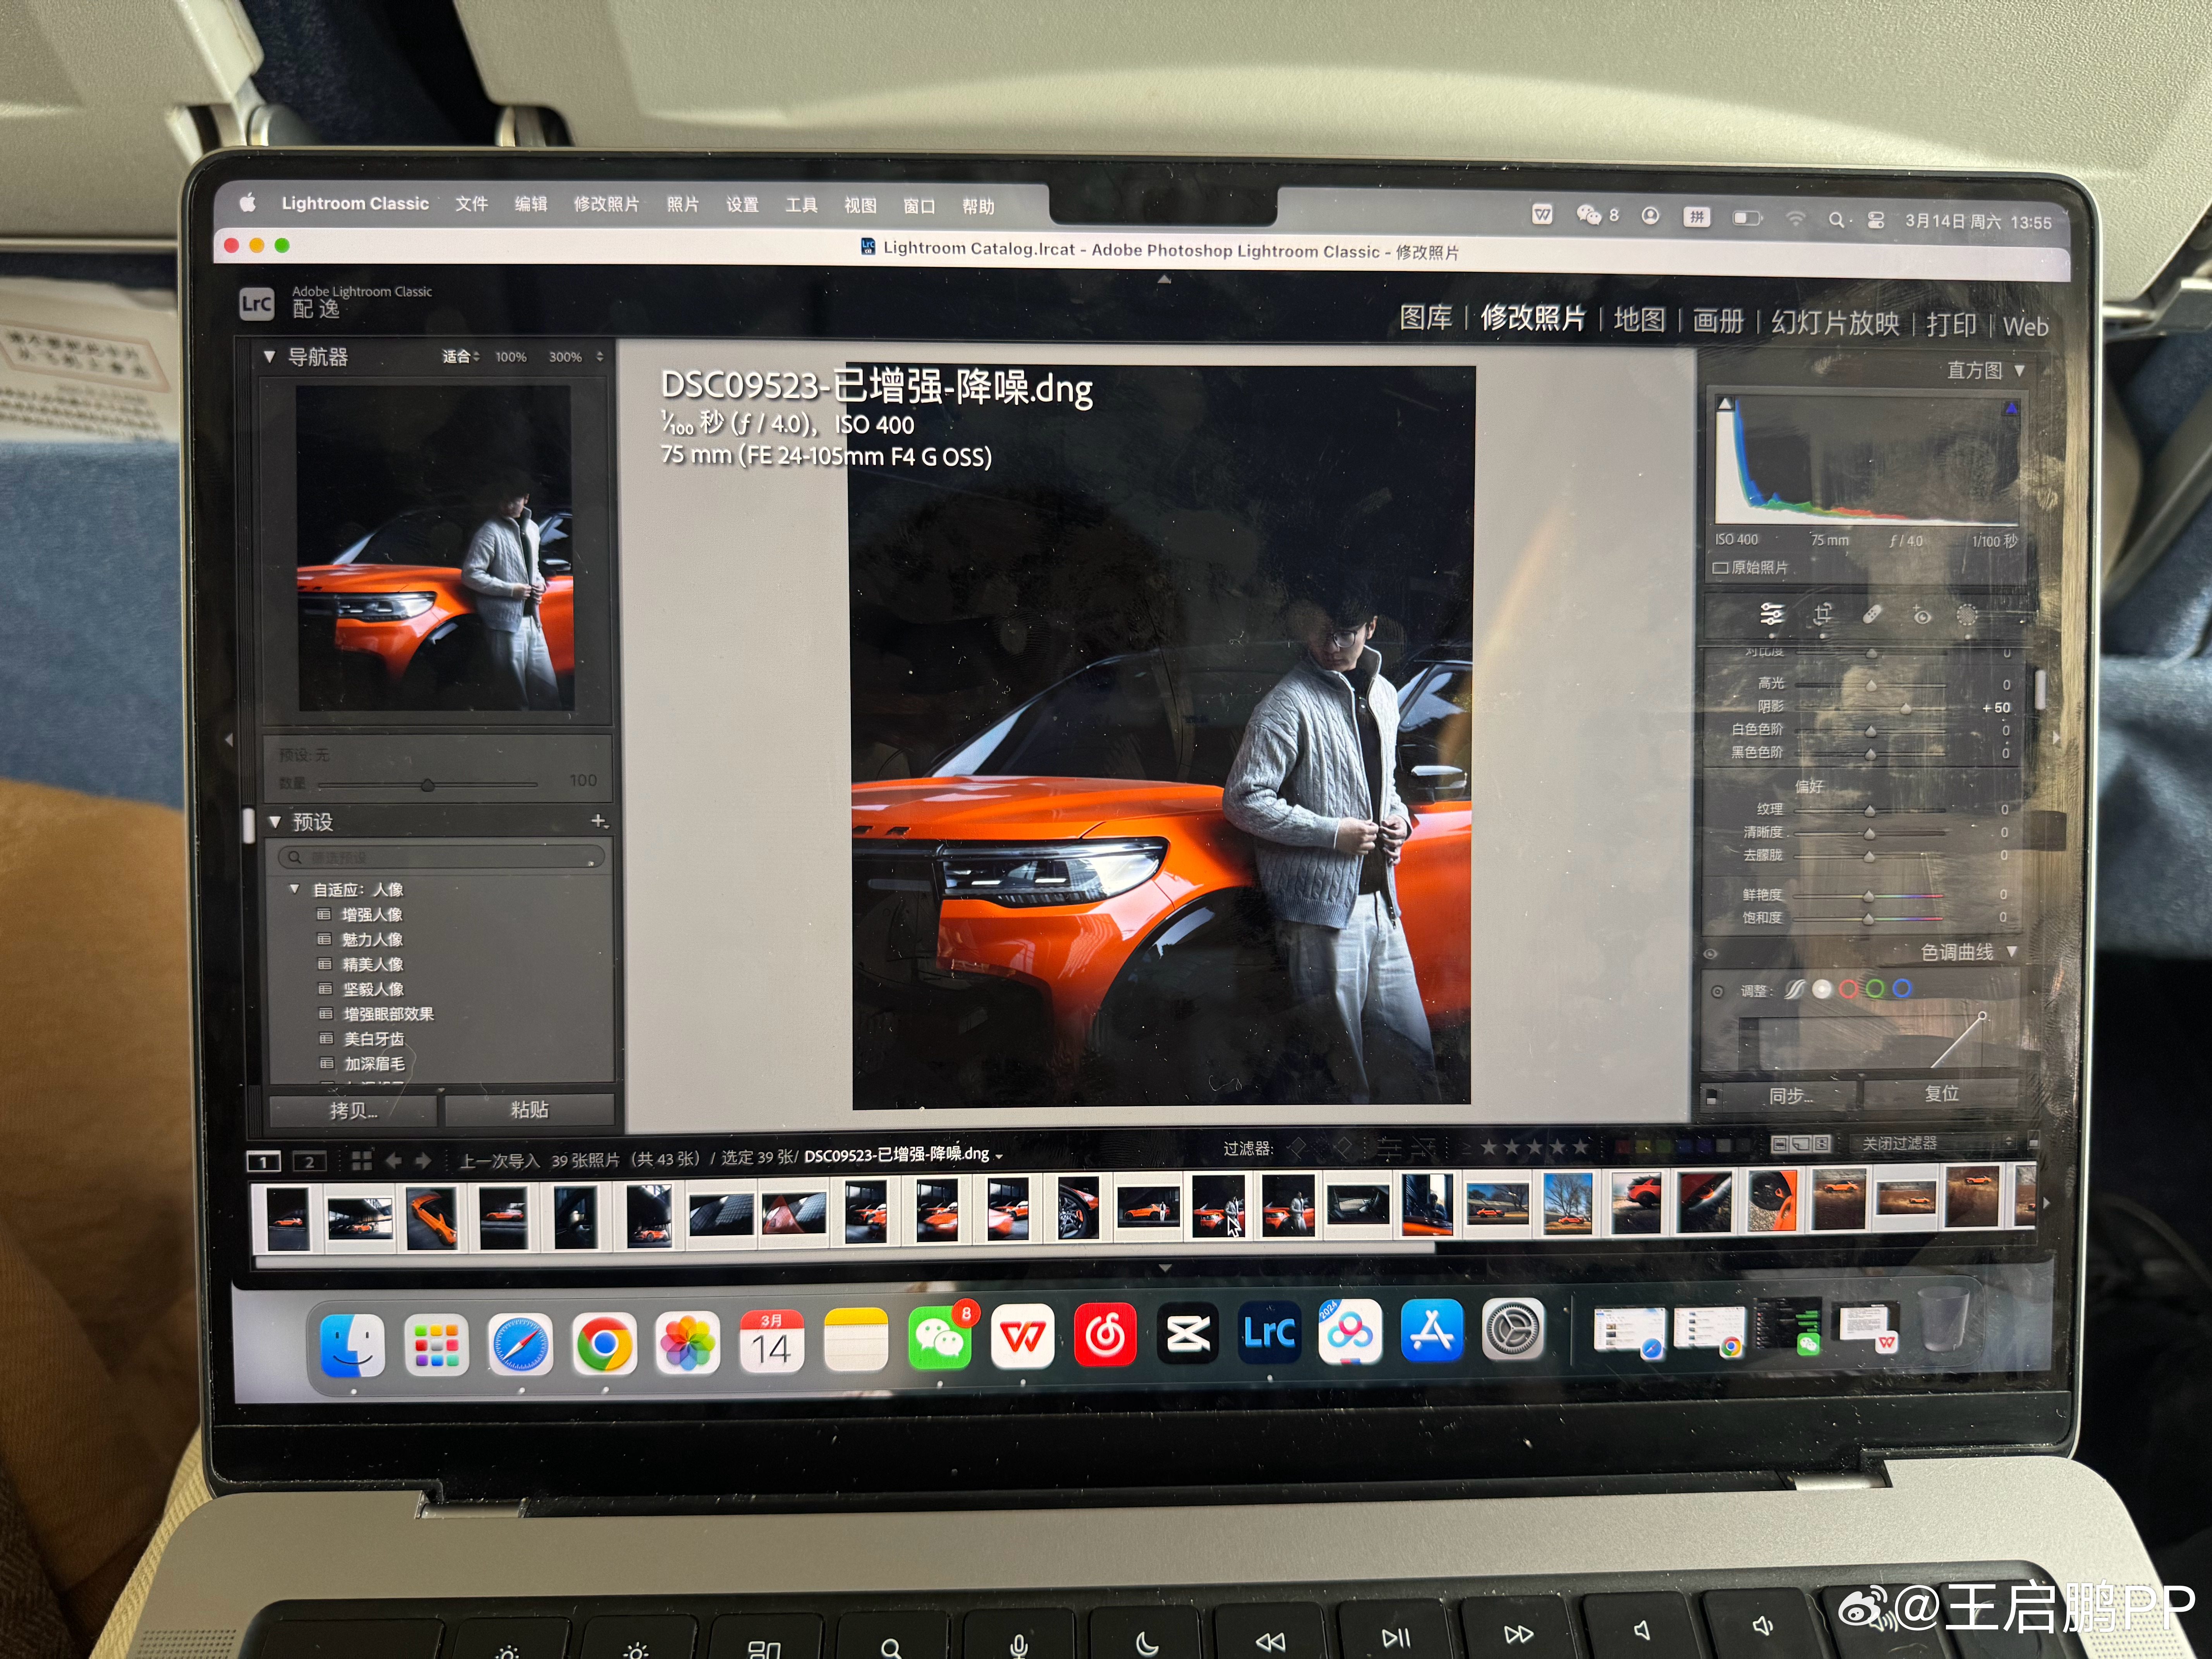The width and height of the screenshot is (2212, 1659).
Task: Switch to the 图库 module
Action: pos(1425,318)
